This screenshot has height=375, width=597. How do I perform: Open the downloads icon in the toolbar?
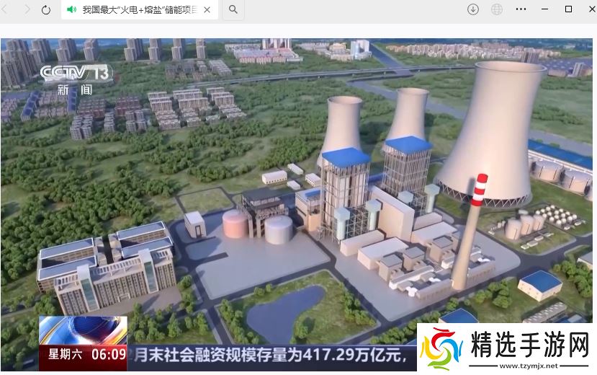pyautogui.click(x=473, y=9)
